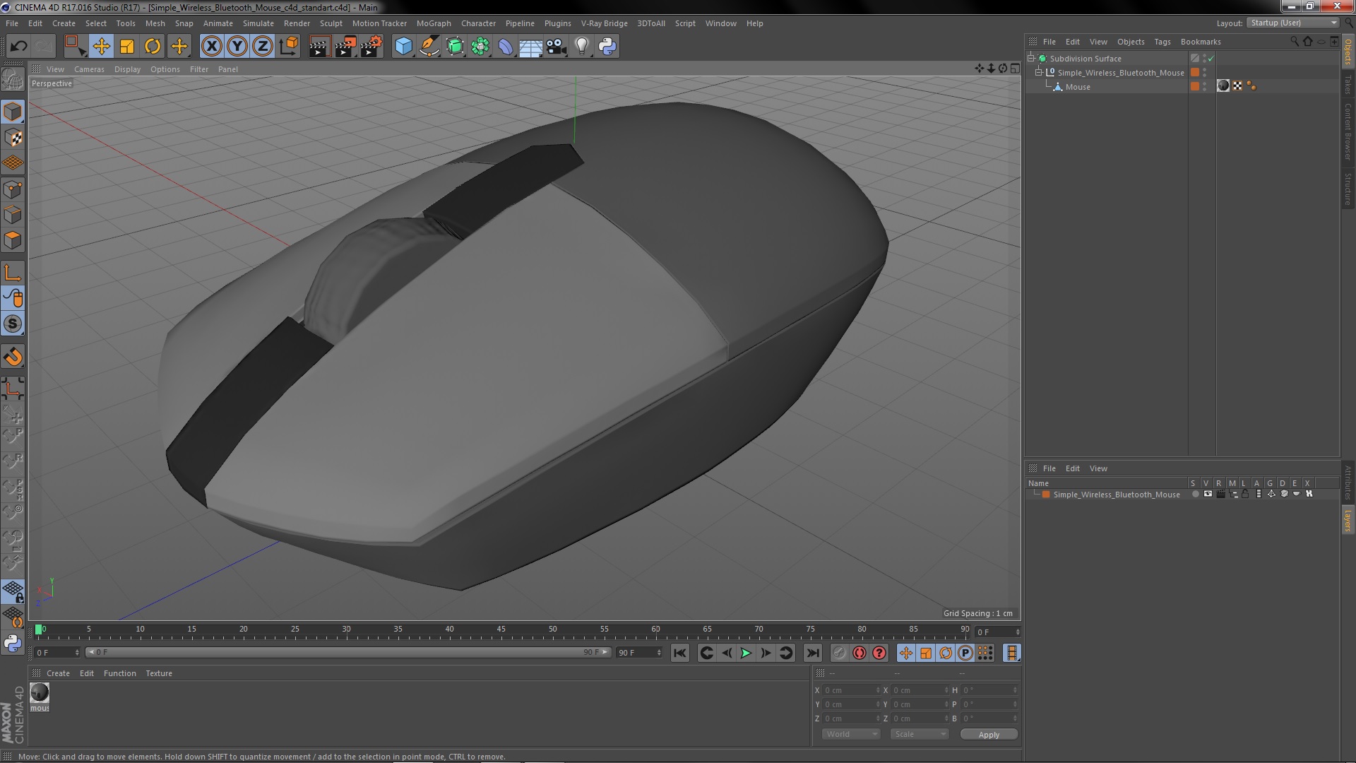Open the Array modeling objects
The width and height of the screenshot is (1356, 763).
[480, 47]
